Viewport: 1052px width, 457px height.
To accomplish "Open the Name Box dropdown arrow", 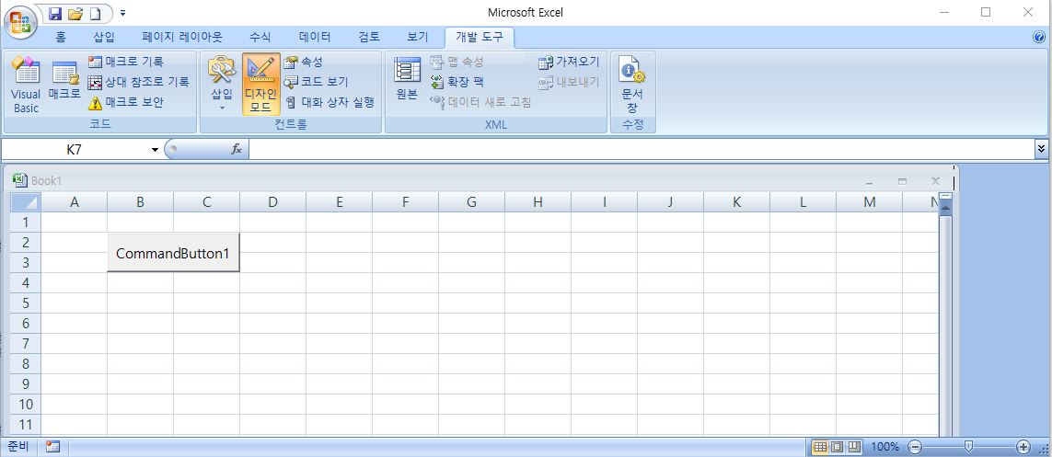I will coord(155,149).
